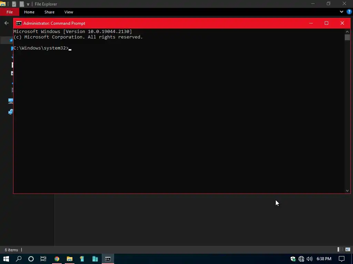Switch to File Explorer taskbar icon

tap(70, 259)
